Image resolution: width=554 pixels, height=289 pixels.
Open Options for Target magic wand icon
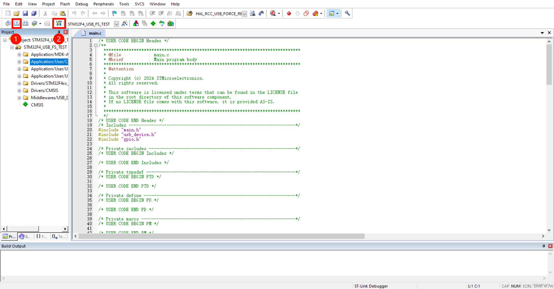click(x=124, y=23)
